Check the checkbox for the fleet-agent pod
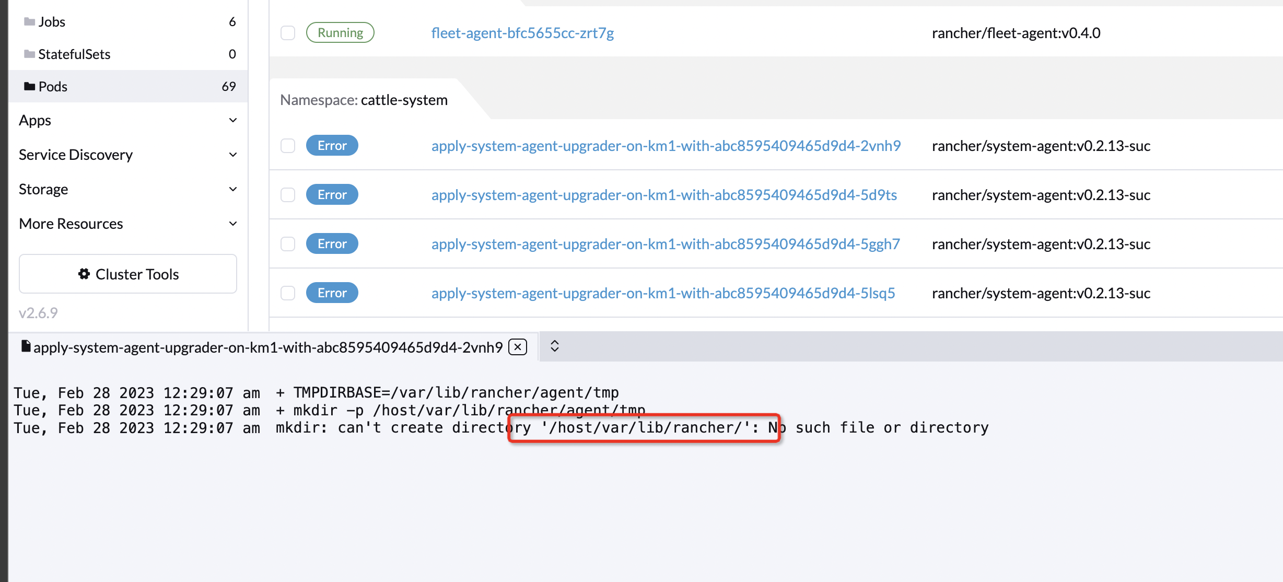Viewport: 1283px width, 582px height. pos(288,32)
